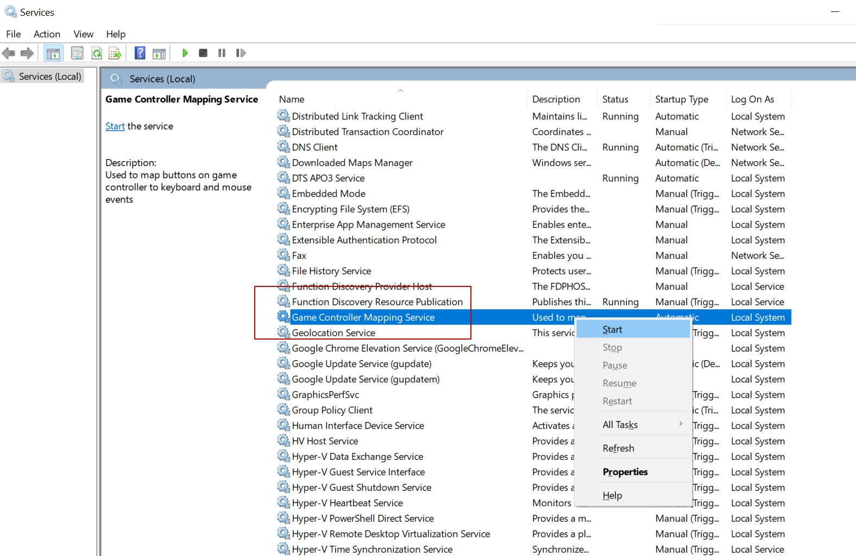Select Hyper-V PowerShell Direct Service row
The width and height of the screenshot is (856, 556).
533,518
